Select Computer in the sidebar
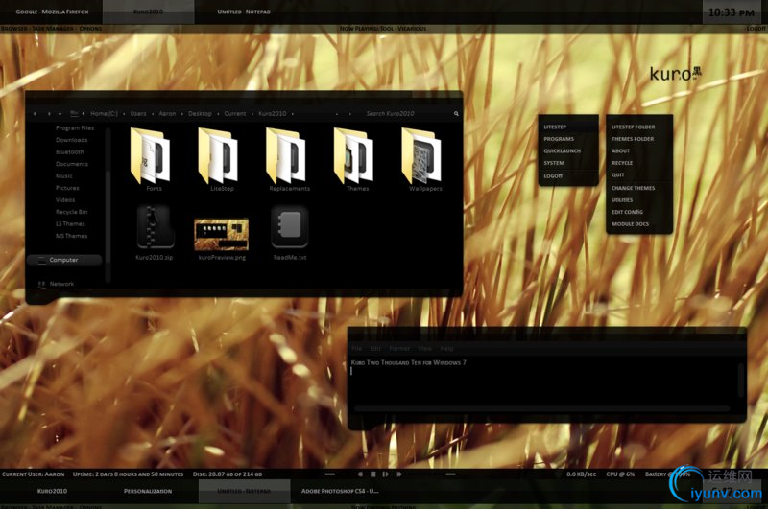 coord(64,260)
